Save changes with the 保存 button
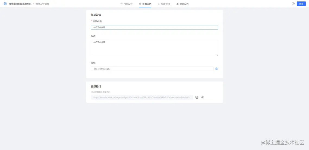Screen dimensions: 309x150 click(301, 4)
